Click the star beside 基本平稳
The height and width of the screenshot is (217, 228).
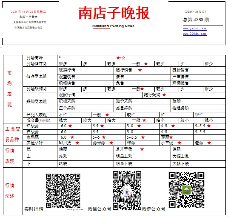pos(142,149)
